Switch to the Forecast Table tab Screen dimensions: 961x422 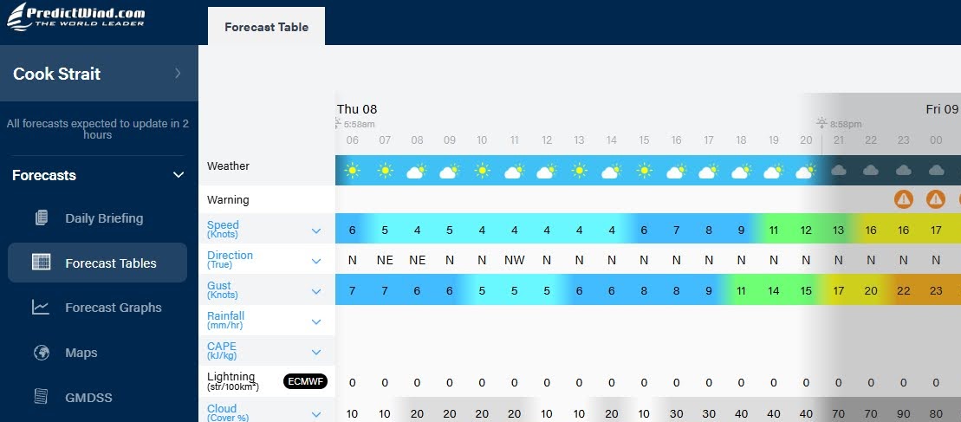coord(266,27)
